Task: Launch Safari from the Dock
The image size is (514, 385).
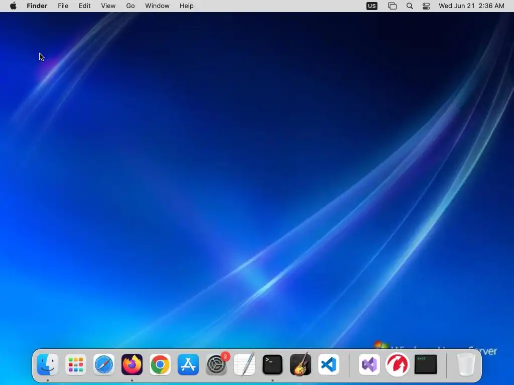Action: [104, 364]
